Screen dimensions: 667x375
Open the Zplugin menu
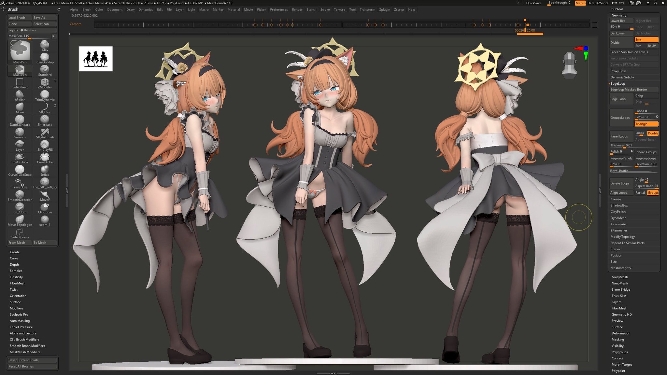point(384,9)
